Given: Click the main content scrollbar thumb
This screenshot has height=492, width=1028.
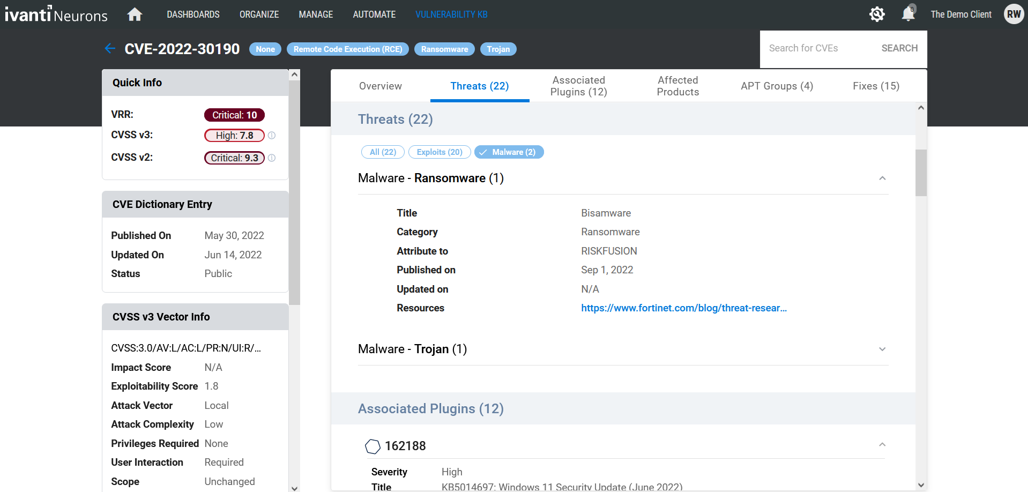Looking at the screenshot, I should click(x=921, y=173).
